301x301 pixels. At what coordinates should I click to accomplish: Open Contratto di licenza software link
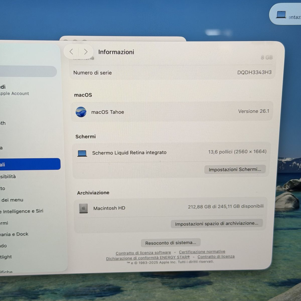tap(143, 253)
